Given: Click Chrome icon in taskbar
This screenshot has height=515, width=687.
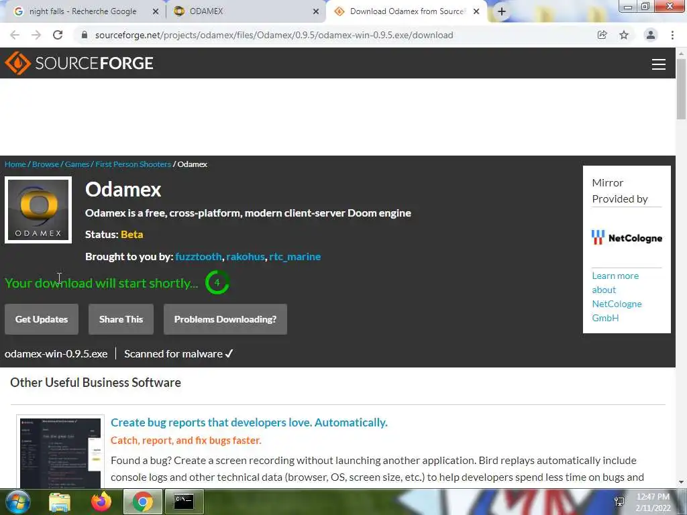Looking at the screenshot, I should tap(142, 502).
